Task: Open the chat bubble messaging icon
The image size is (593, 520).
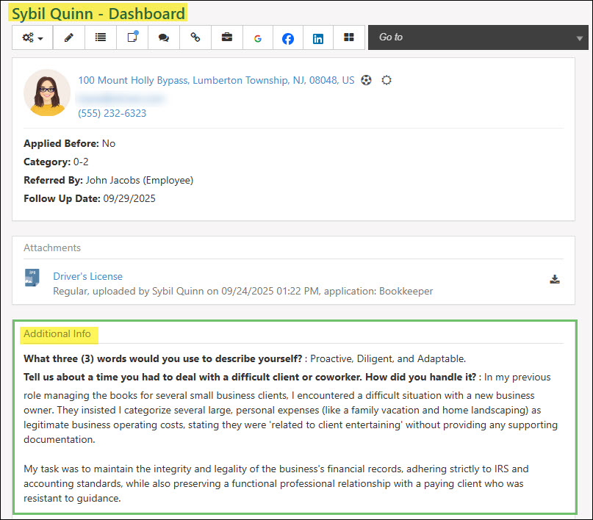Action: tap(164, 37)
